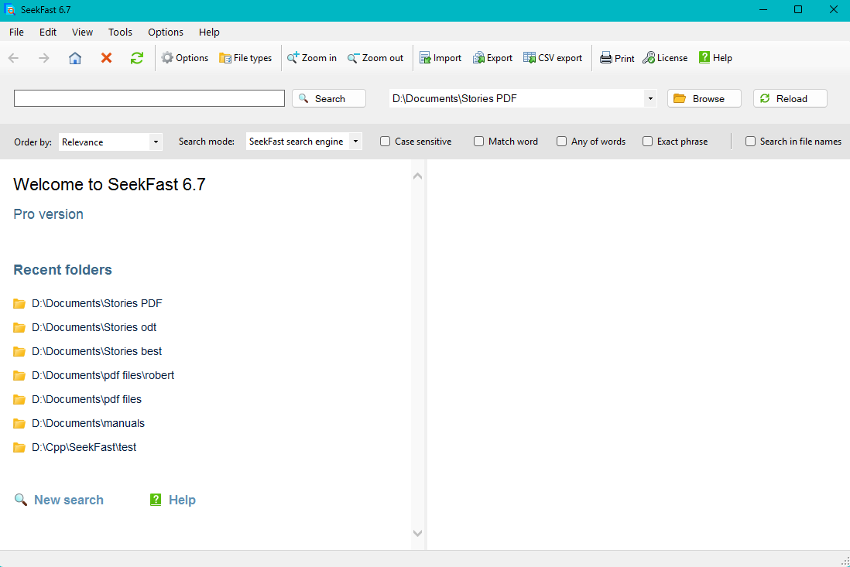The width and height of the screenshot is (850, 567).
Task: Click the Zoom in magnifier icon
Action: click(x=293, y=58)
